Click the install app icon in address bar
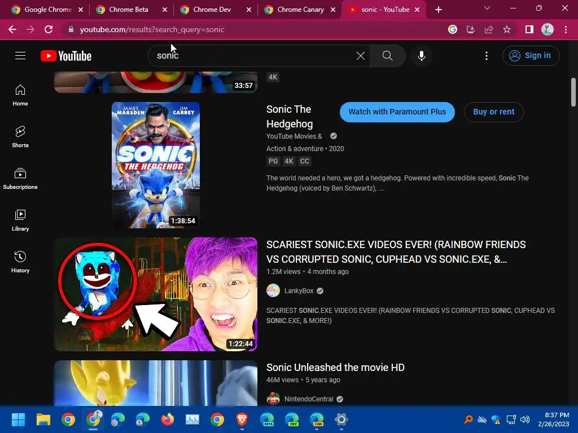 click(471, 29)
